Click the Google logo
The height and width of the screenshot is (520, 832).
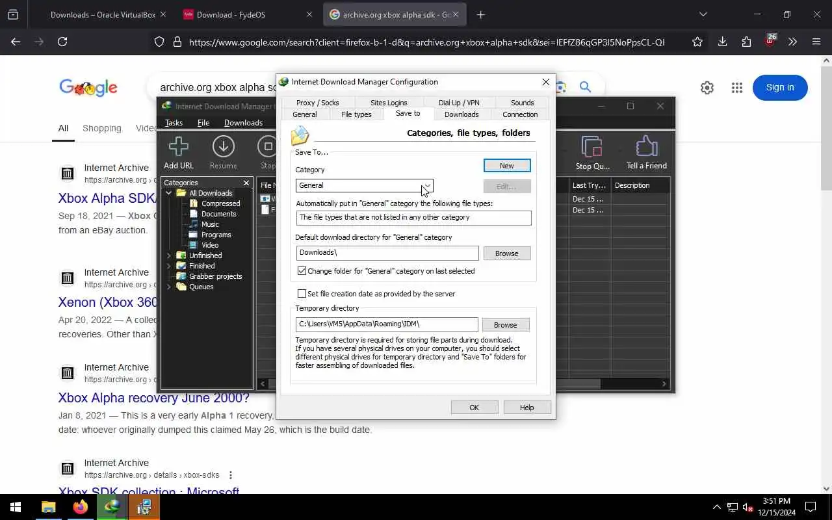(88, 88)
